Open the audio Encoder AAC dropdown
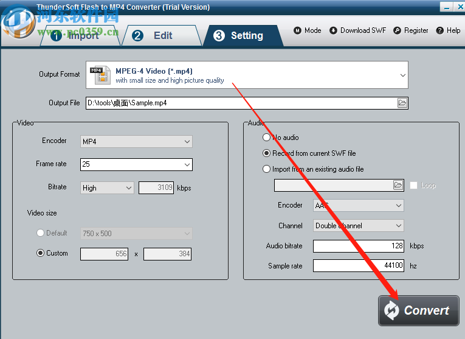 [358, 206]
